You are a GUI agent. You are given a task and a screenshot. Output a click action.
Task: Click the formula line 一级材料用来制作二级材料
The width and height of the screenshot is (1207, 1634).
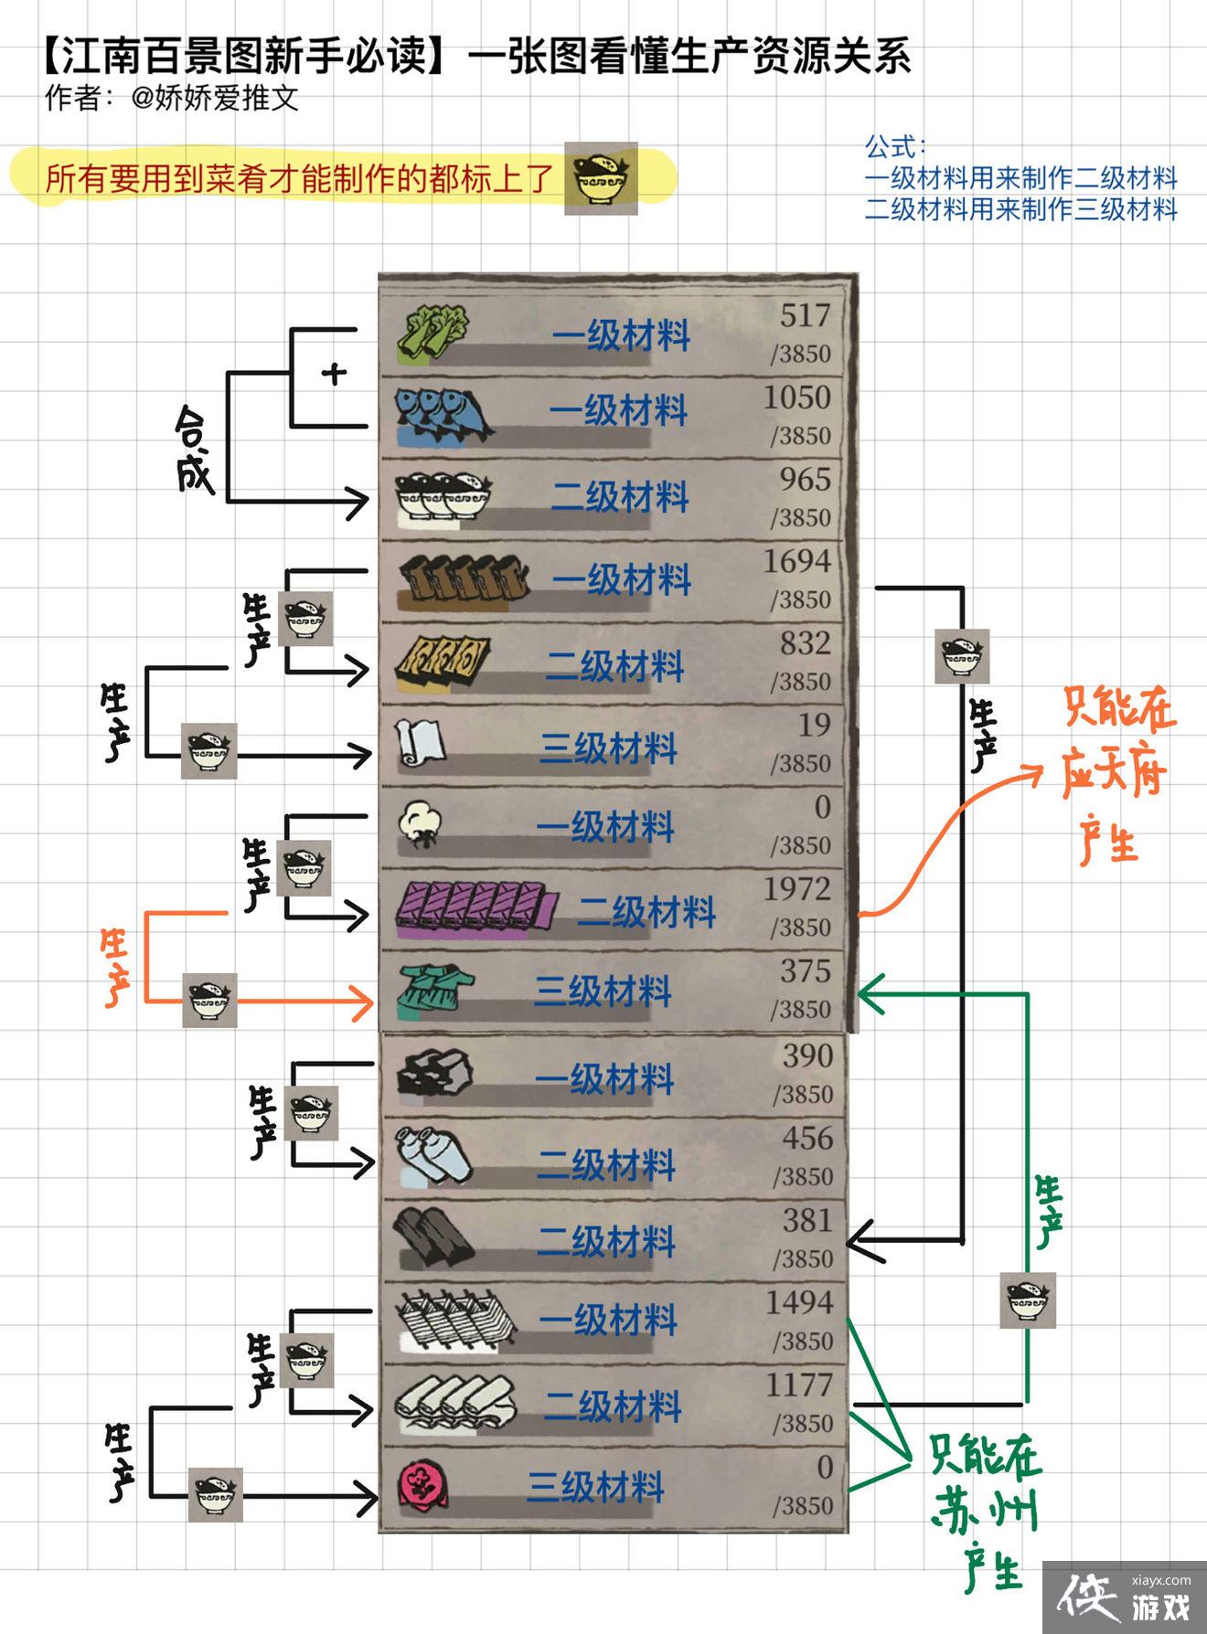point(1021,177)
